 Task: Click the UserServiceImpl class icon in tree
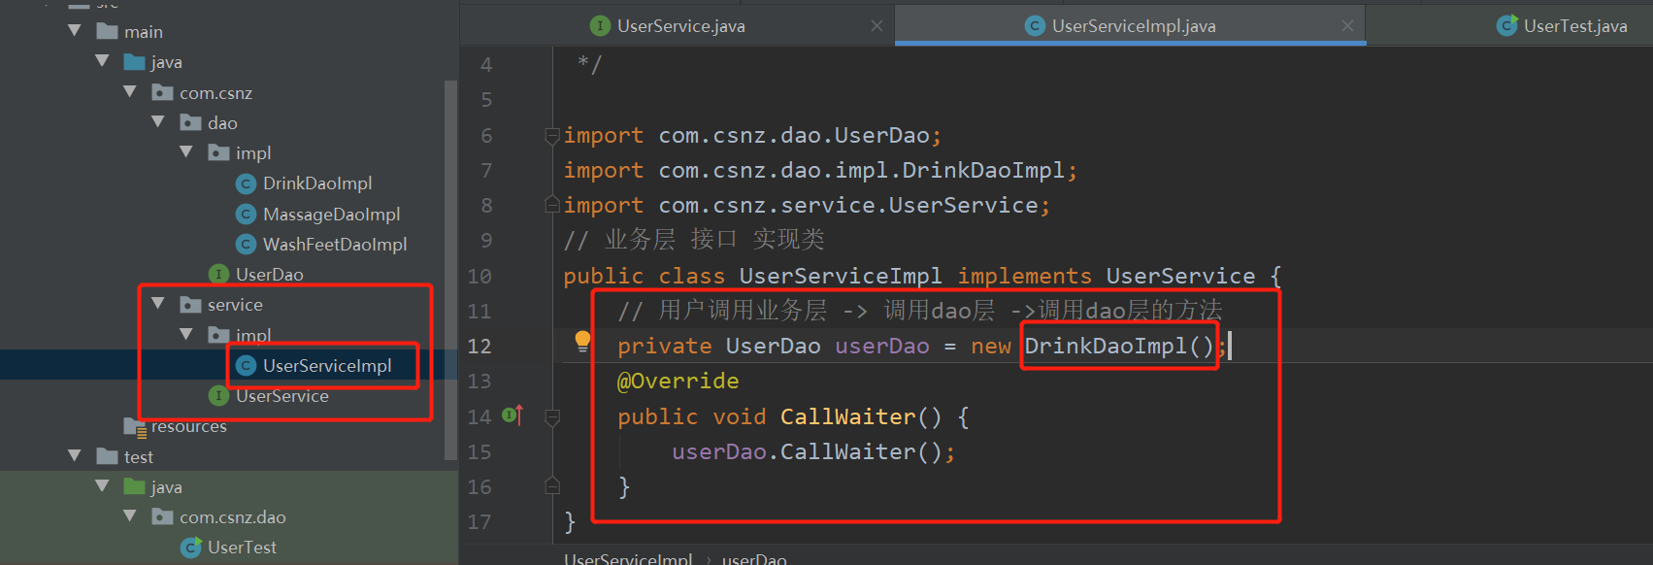(247, 366)
